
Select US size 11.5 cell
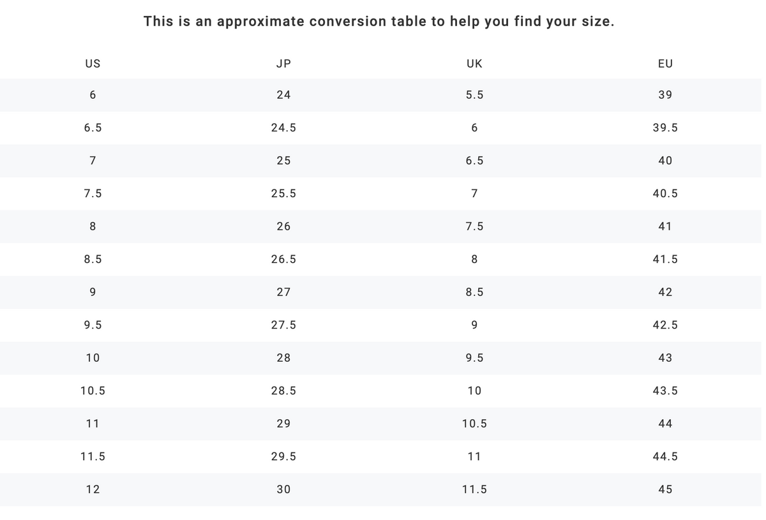coord(93,456)
